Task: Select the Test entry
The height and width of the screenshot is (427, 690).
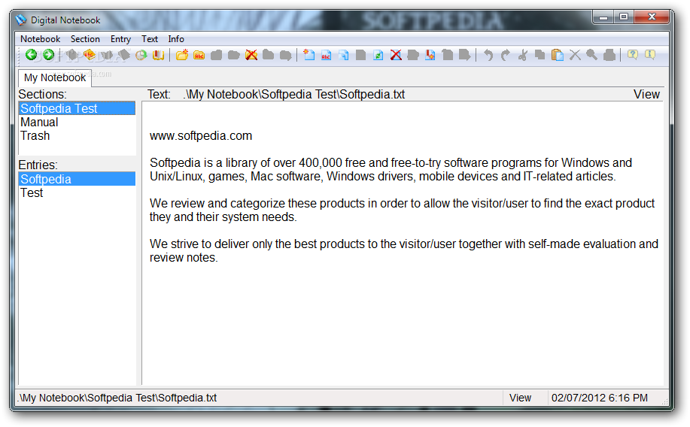Action: [77, 192]
